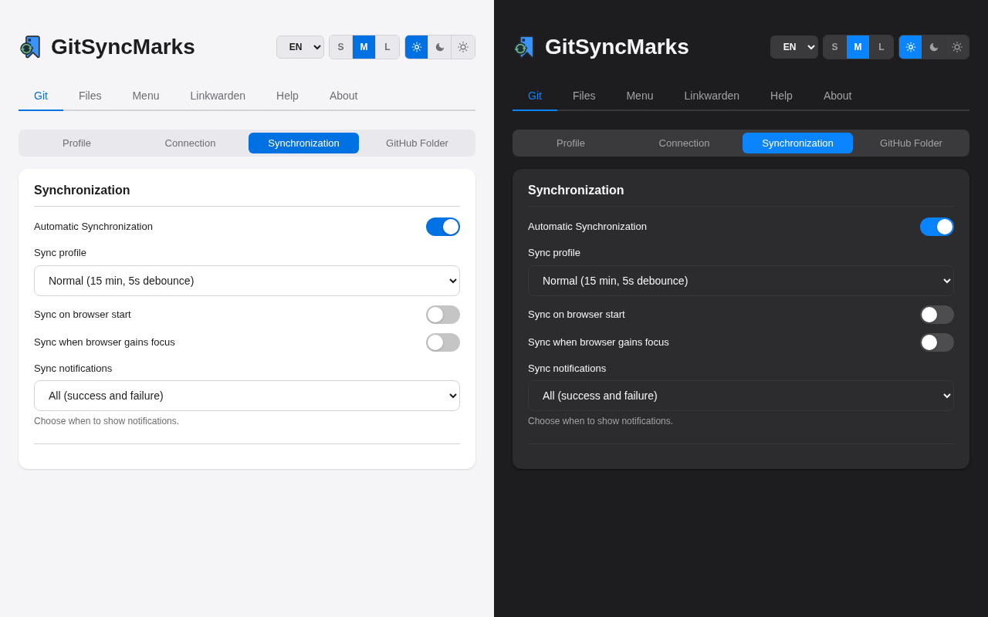988x617 pixels.
Task: Open the Profile settings section
Action: (x=76, y=143)
